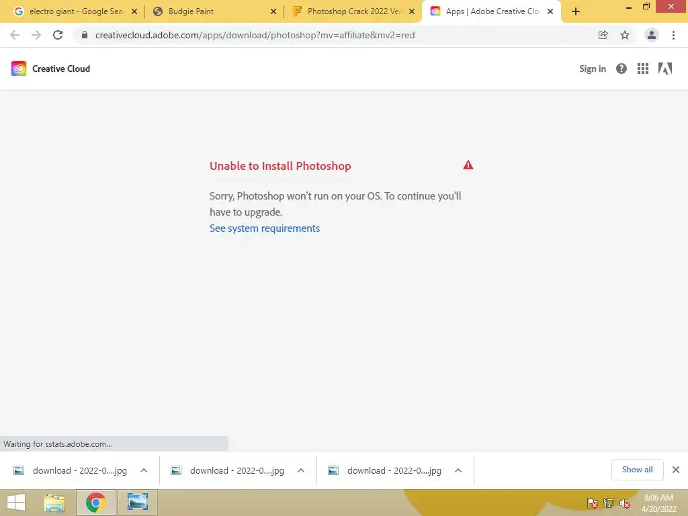
Task: Open the Adobe apps grid switcher
Action: click(643, 69)
